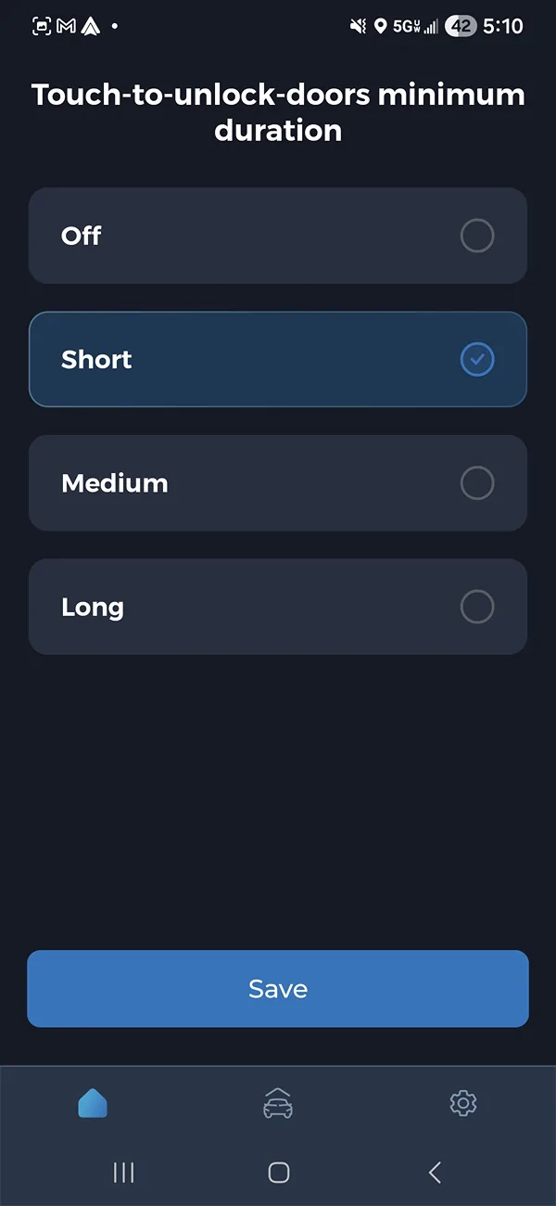Screen dimensions: 556x1206
Task: Tap the Android home navigation button
Action: pyautogui.click(x=278, y=1173)
